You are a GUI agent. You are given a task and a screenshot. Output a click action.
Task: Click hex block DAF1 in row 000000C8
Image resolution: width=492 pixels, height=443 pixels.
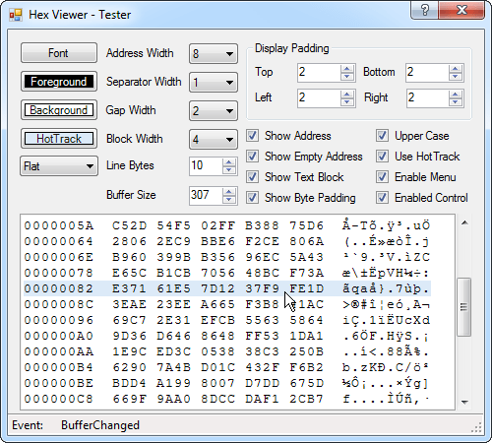tap(263, 399)
